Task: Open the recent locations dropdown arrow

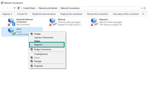Action: (11, 8)
